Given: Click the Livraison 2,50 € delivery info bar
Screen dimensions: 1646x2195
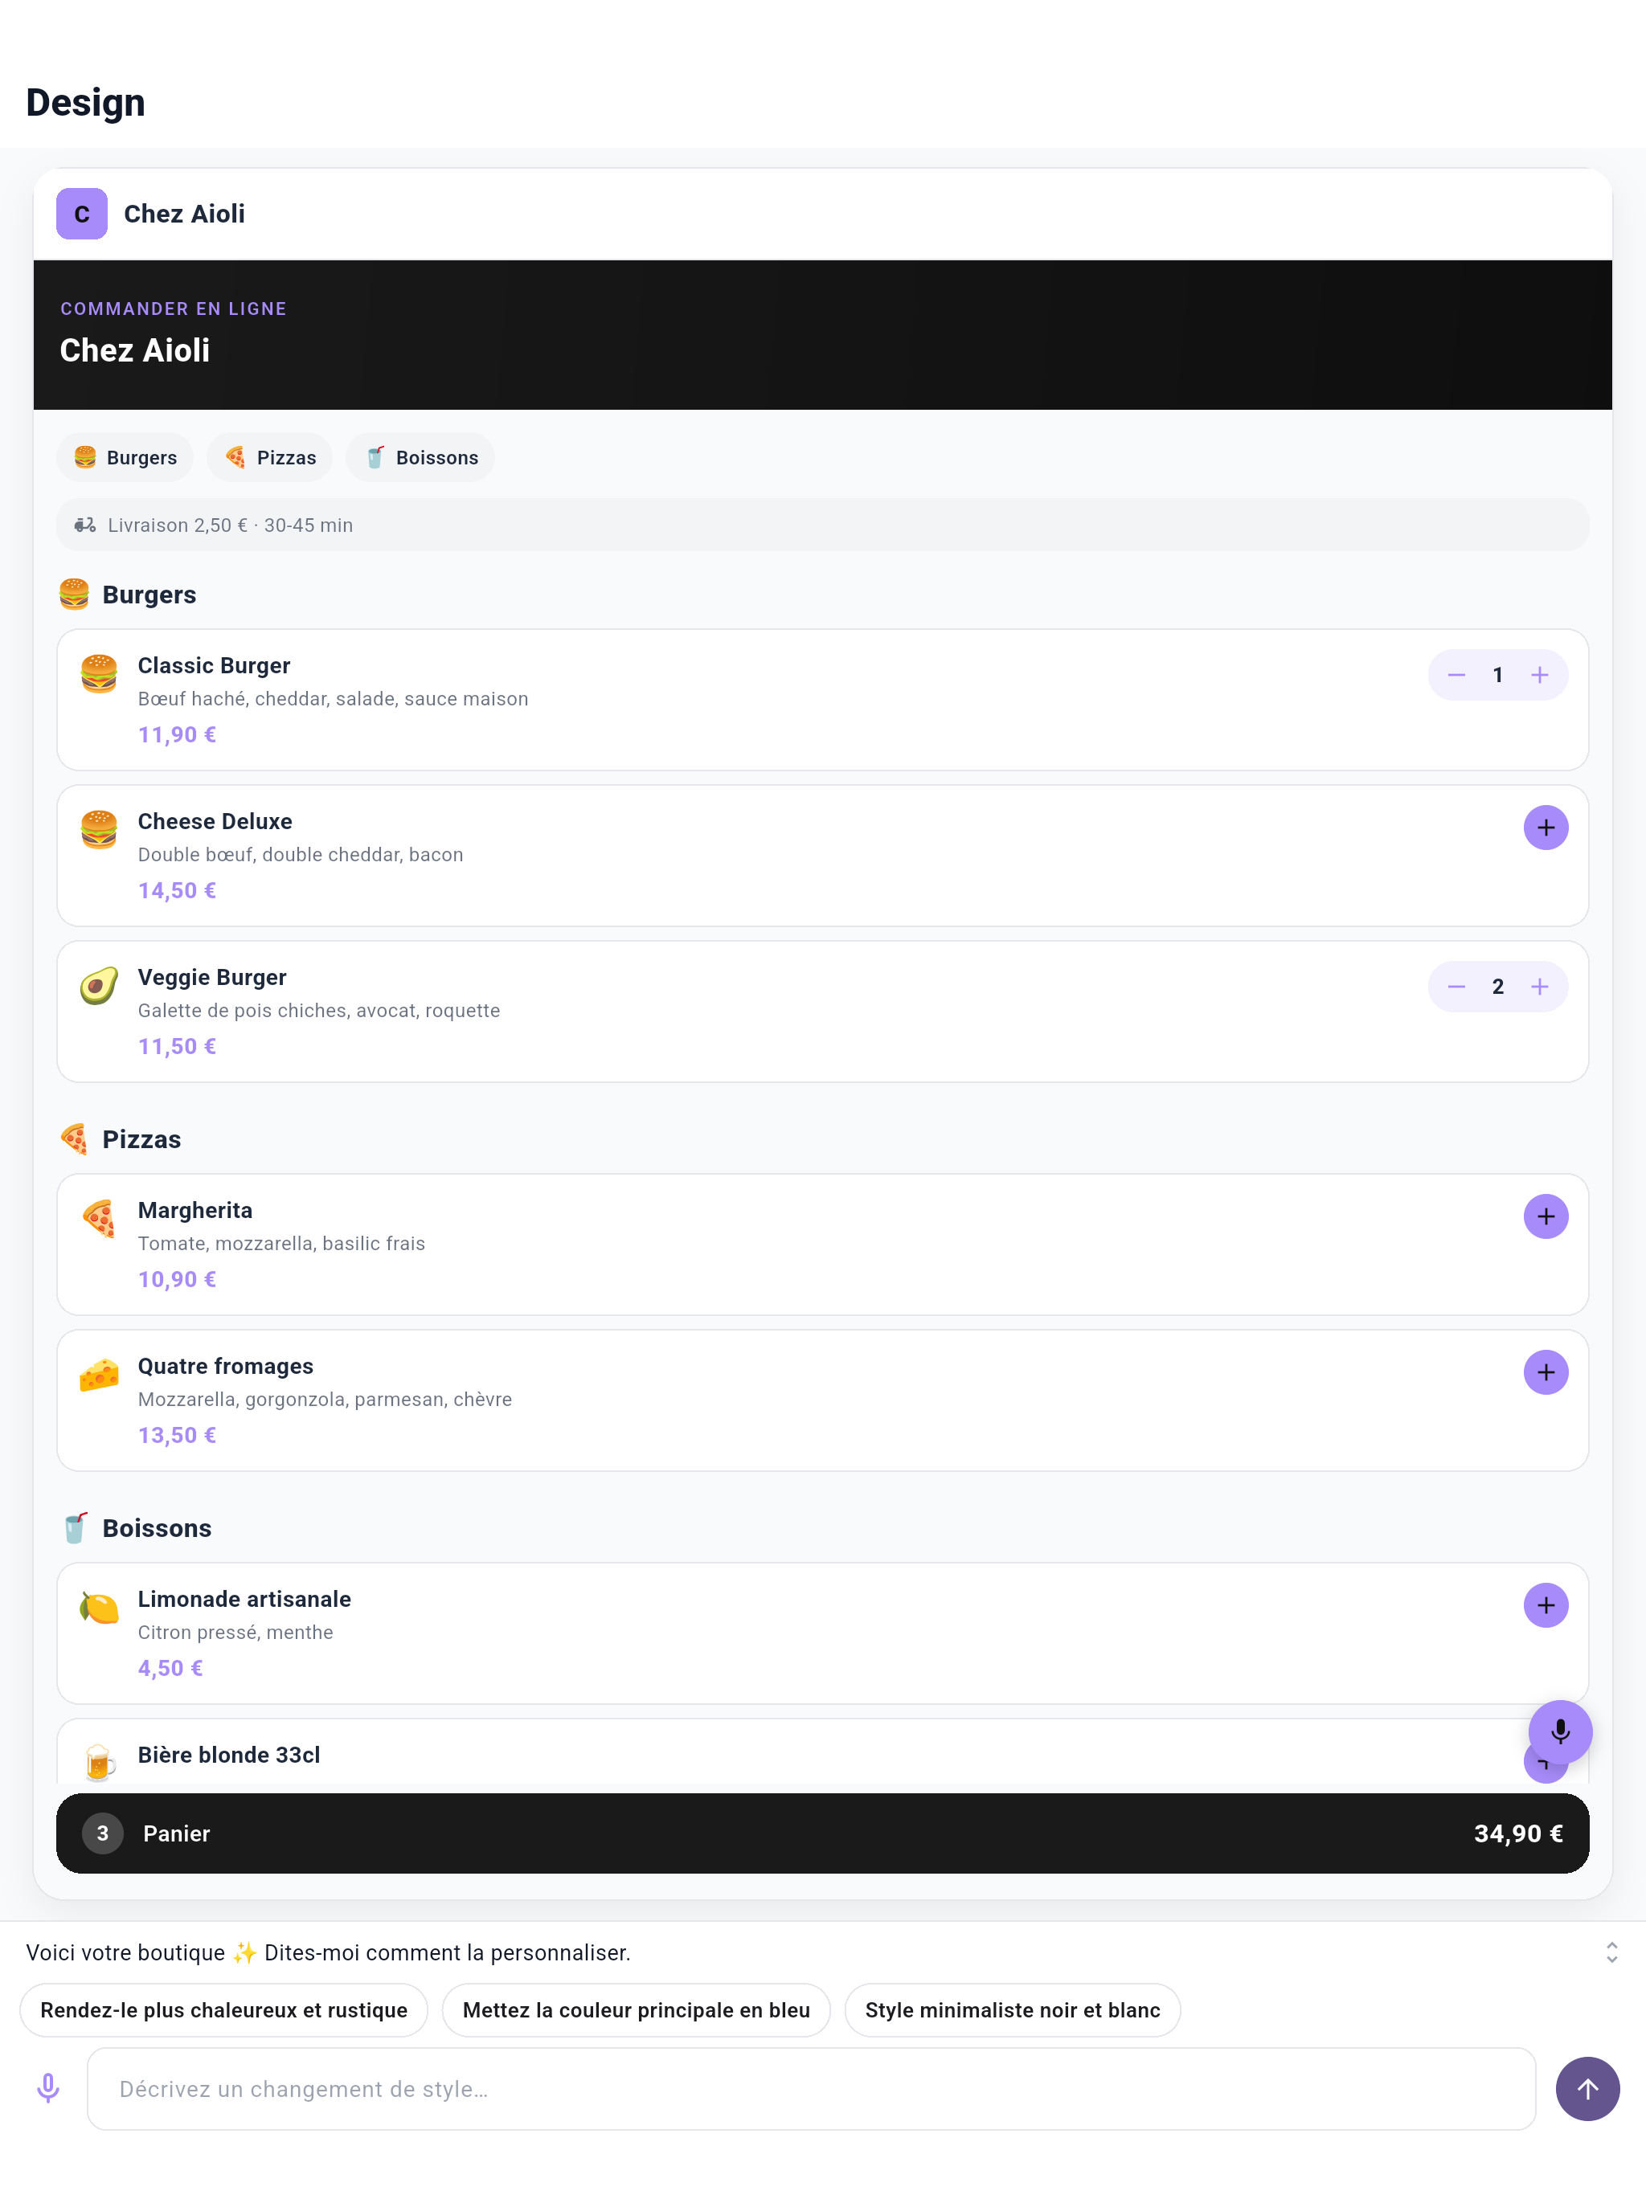Looking at the screenshot, I should (x=822, y=525).
